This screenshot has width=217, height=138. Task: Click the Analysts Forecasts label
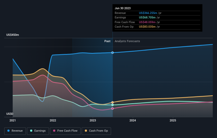[127, 41]
